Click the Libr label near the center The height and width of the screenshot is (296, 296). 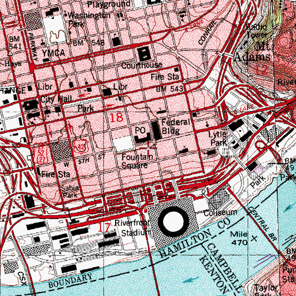[120, 87]
